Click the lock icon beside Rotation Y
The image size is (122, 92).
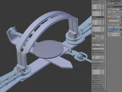click(x=103, y=14)
